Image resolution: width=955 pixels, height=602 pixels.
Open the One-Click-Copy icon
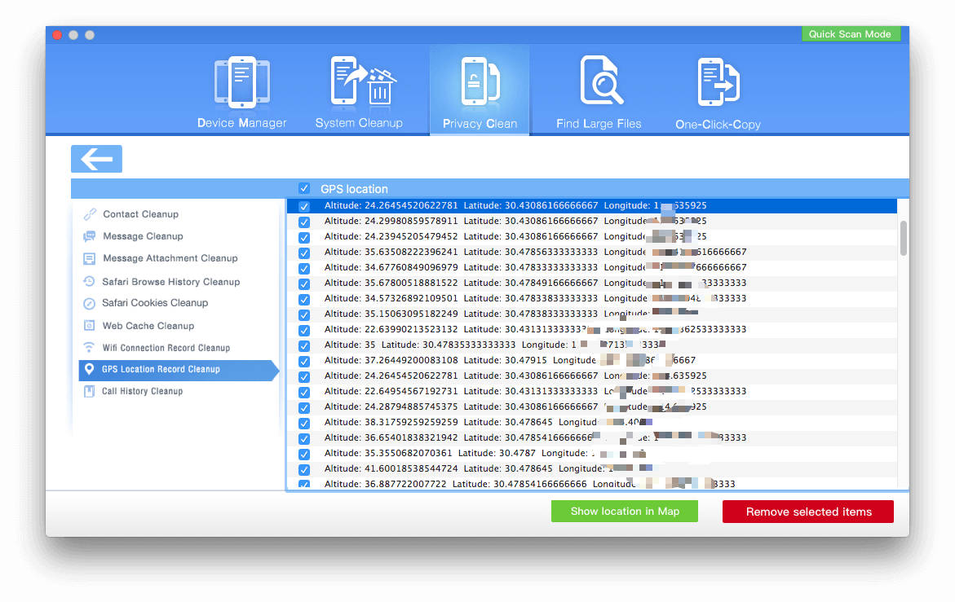[x=718, y=82]
